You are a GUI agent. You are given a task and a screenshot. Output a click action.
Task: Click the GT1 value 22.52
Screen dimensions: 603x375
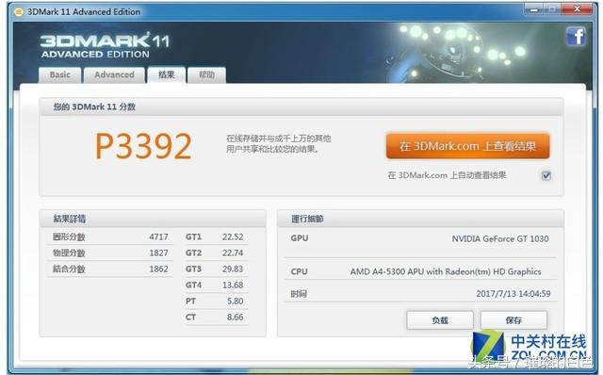coord(233,236)
